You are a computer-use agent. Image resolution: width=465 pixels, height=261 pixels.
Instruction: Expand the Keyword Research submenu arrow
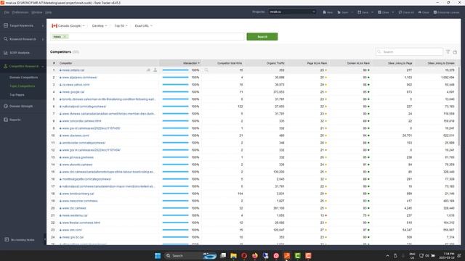(43, 39)
